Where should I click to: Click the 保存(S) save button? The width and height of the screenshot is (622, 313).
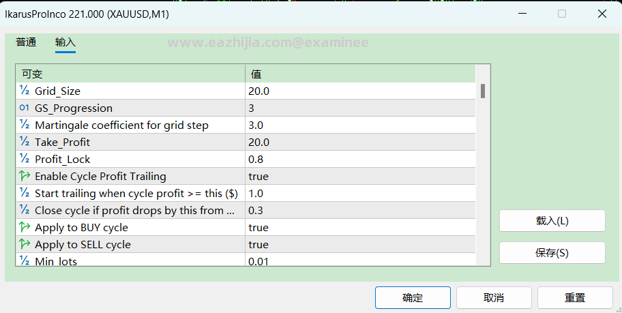click(x=552, y=253)
